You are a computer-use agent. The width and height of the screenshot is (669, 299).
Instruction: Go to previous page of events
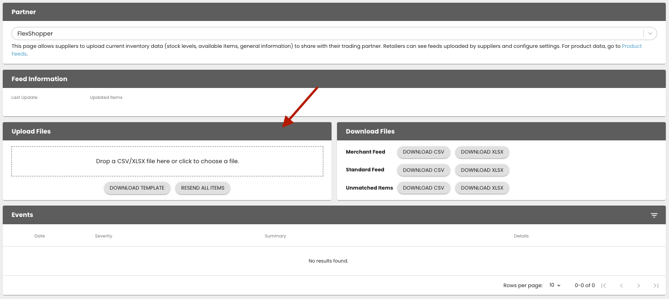pyautogui.click(x=621, y=285)
